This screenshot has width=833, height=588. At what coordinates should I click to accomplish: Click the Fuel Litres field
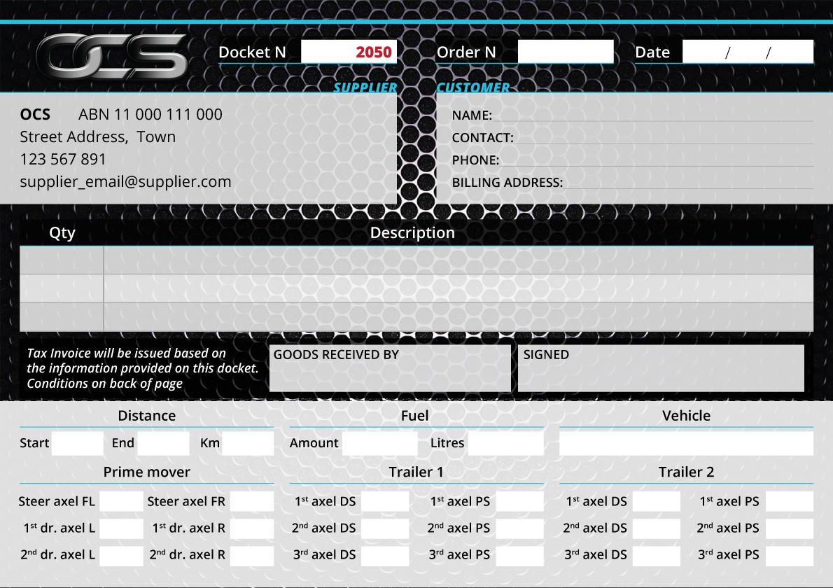(x=505, y=443)
